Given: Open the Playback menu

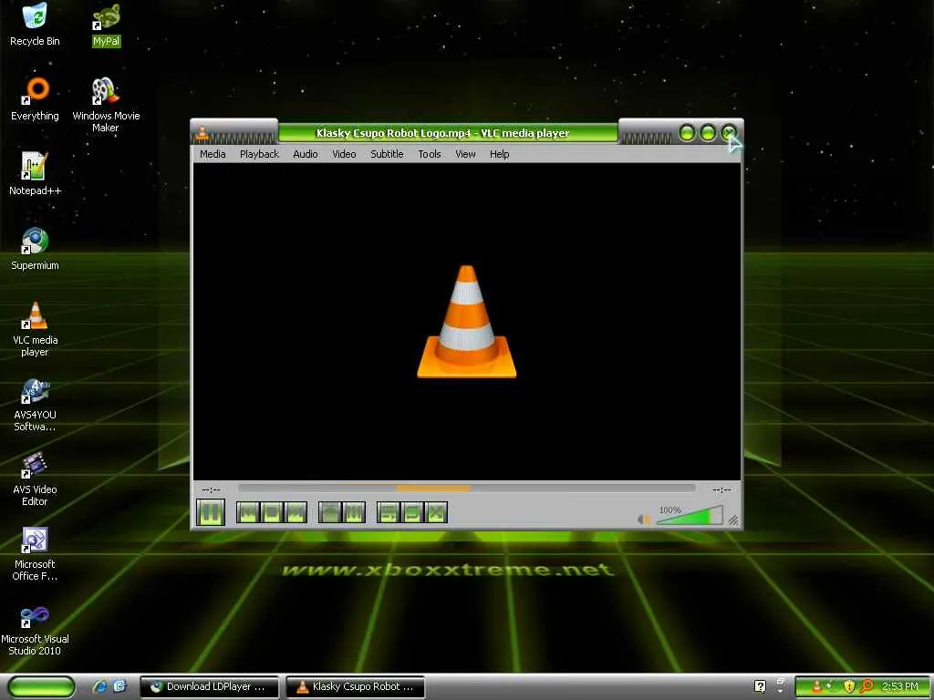Looking at the screenshot, I should tap(259, 154).
